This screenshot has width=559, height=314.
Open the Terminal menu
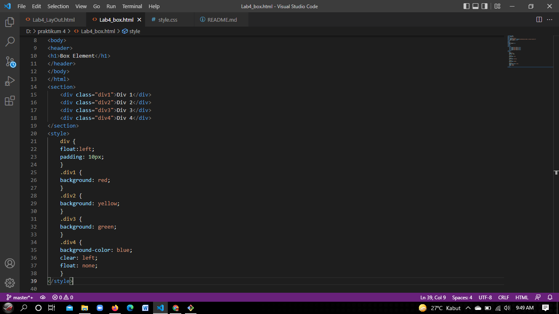(132, 6)
